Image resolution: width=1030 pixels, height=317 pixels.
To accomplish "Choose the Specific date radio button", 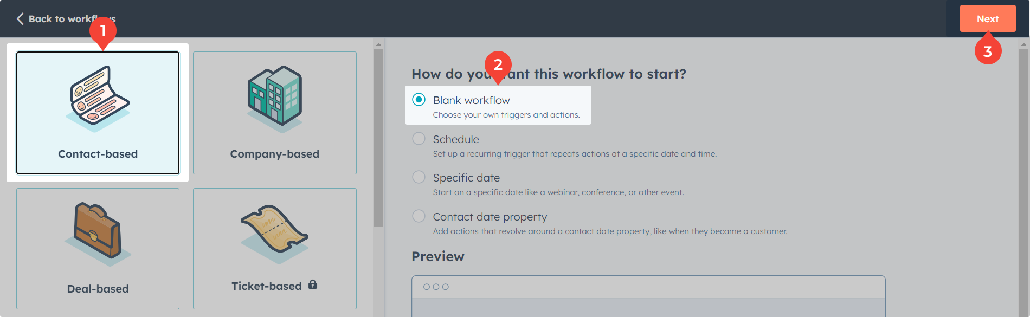I will click(x=419, y=177).
